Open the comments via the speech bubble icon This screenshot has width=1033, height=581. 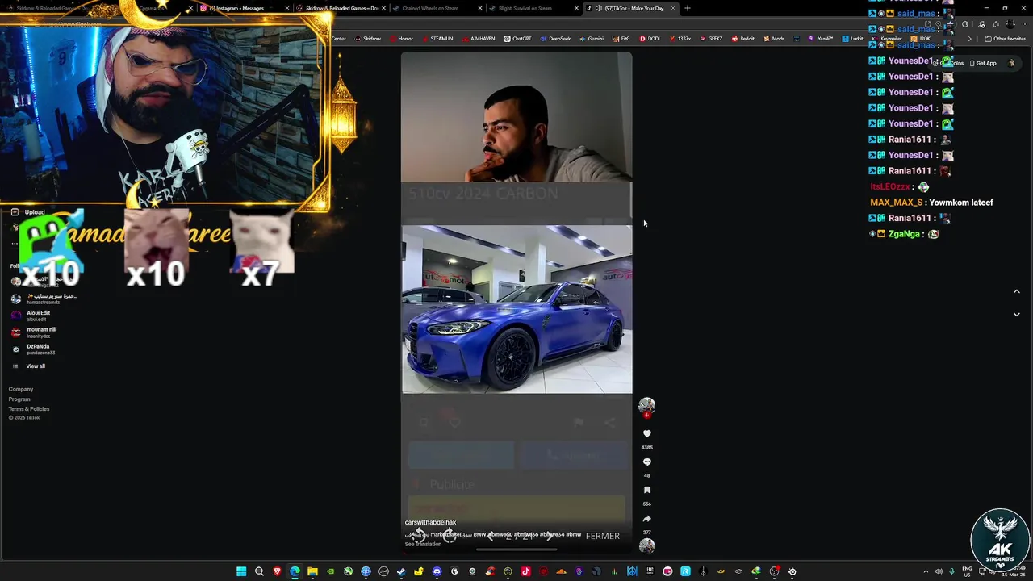tap(646, 462)
